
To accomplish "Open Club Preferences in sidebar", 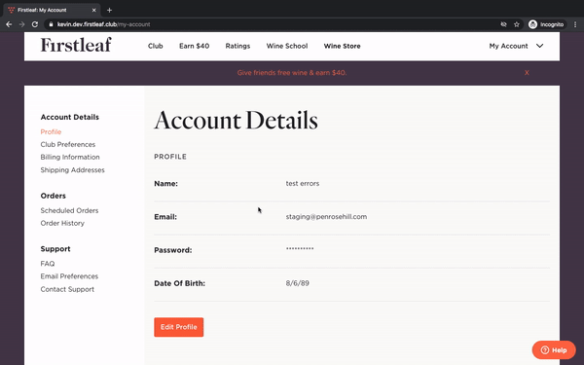I will [68, 144].
